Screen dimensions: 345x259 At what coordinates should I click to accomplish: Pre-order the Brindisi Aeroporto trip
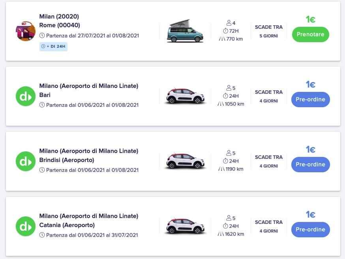310,164
